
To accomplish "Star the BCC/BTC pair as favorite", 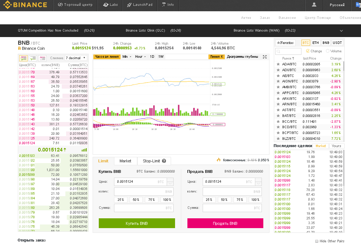I will (278, 121).
